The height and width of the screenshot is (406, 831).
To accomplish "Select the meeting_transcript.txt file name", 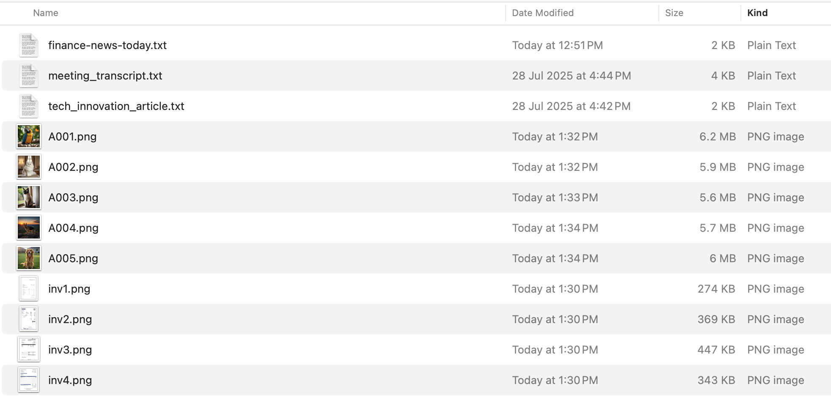I will pos(105,76).
